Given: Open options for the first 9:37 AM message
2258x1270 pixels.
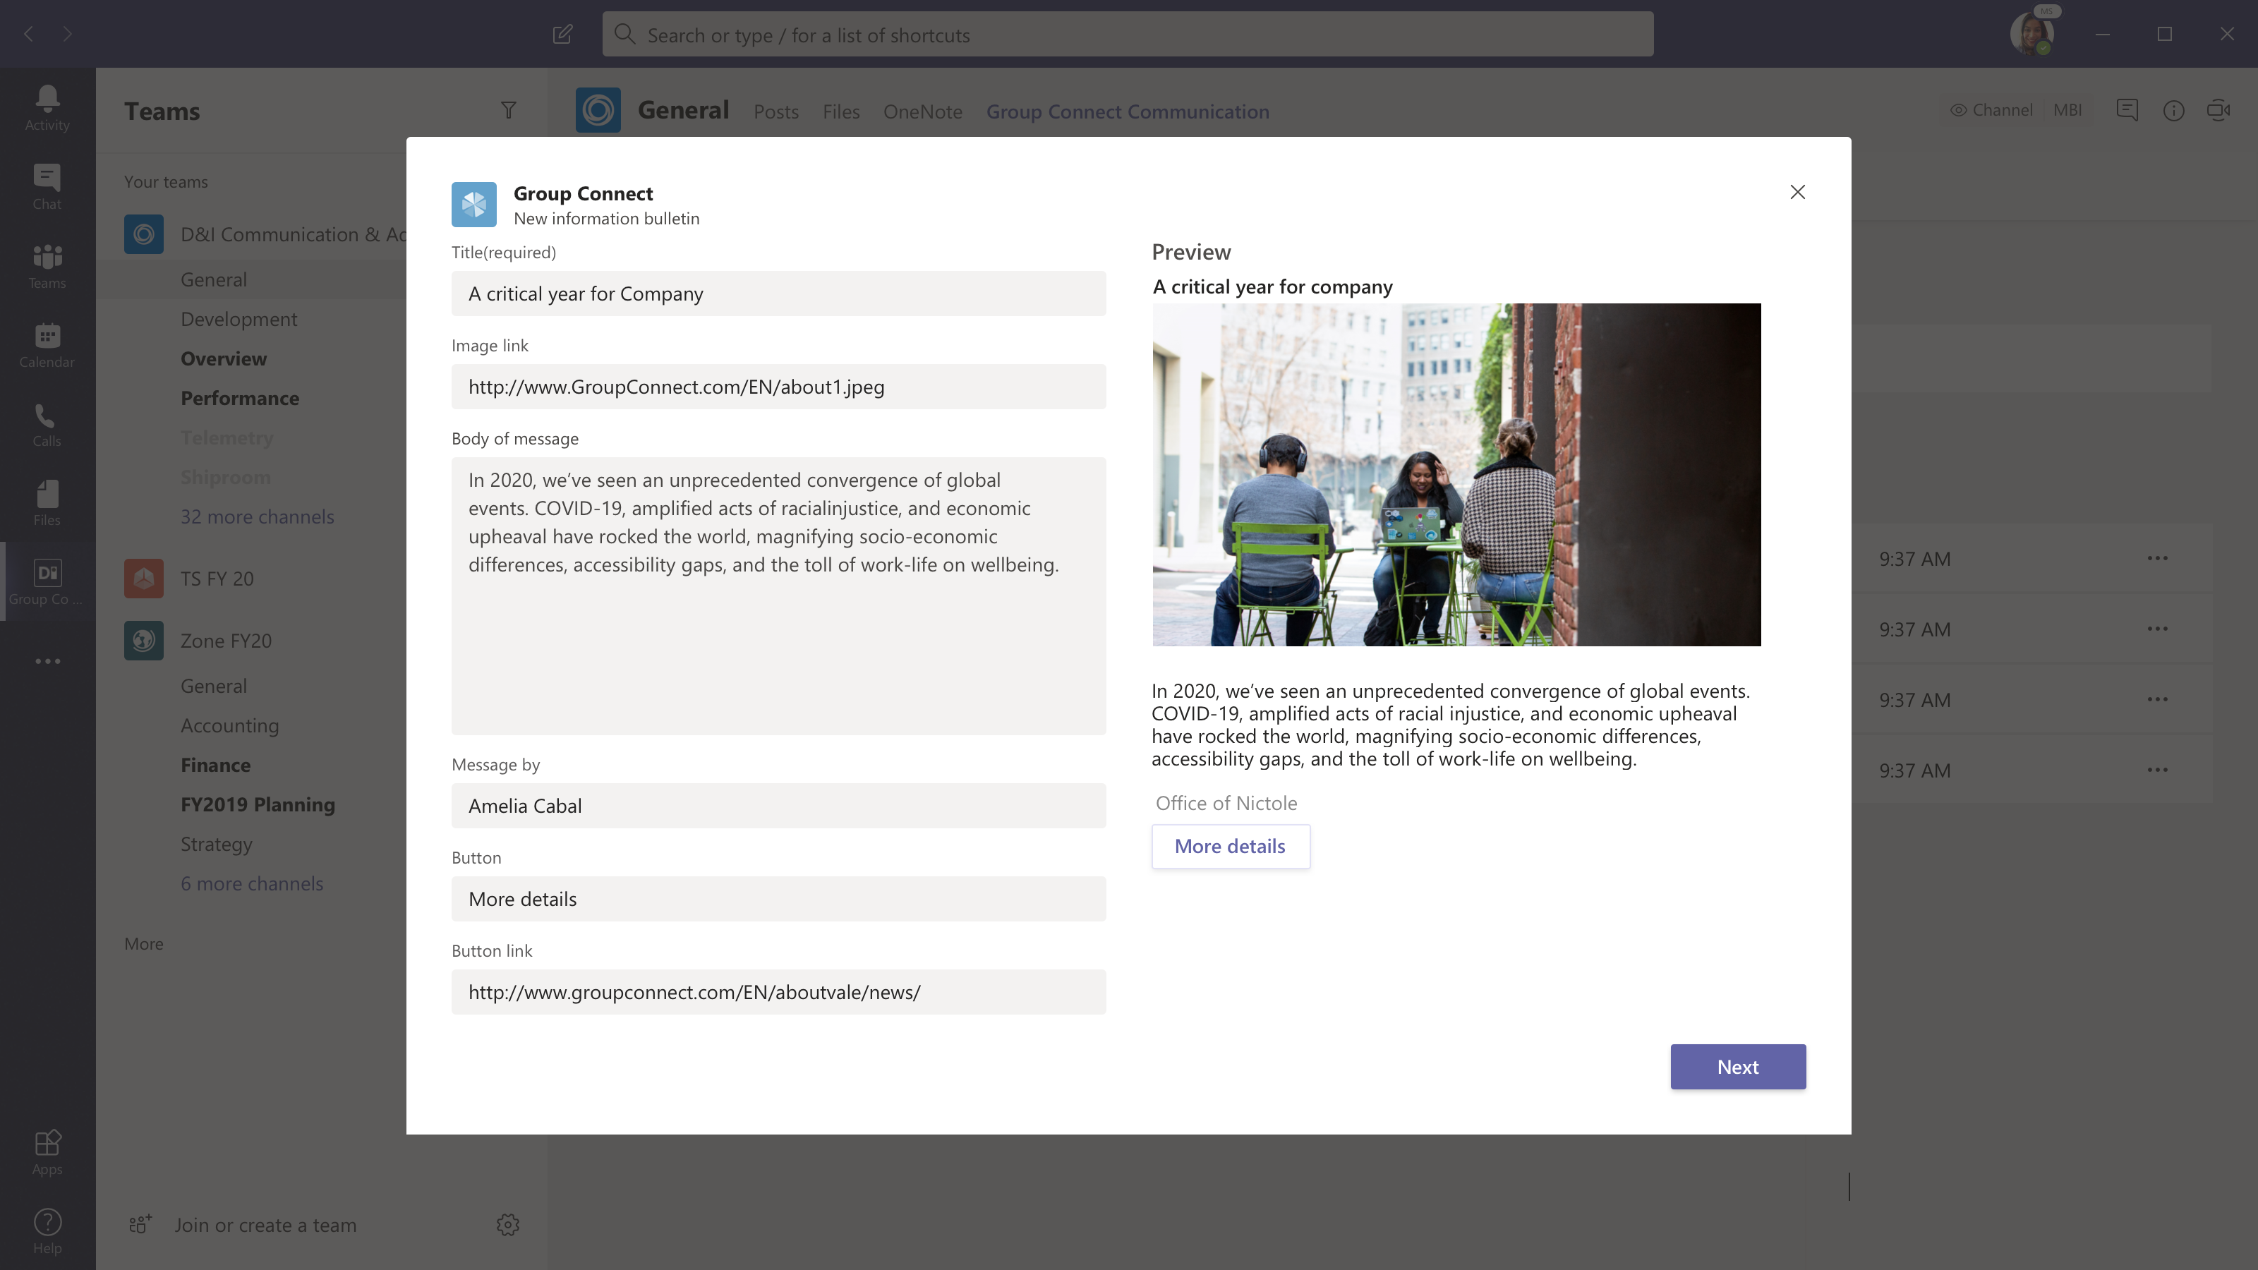Looking at the screenshot, I should point(2158,558).
